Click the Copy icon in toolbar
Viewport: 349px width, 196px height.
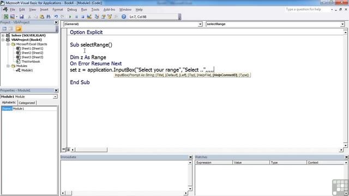(35, 17)
